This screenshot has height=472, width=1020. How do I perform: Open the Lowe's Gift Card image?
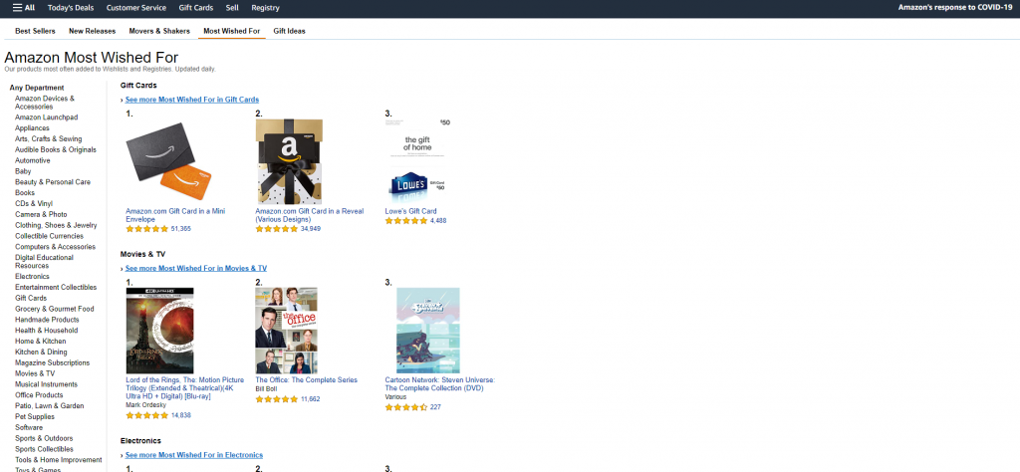coord(417,162)
